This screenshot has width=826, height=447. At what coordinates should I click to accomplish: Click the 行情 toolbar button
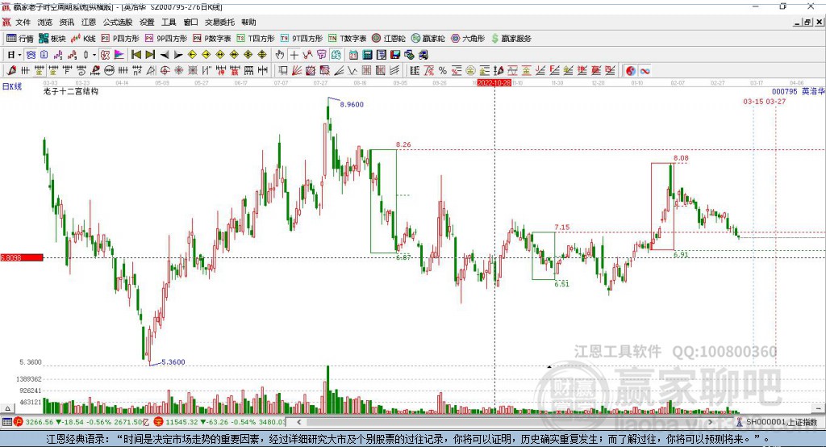click(20, 39)
